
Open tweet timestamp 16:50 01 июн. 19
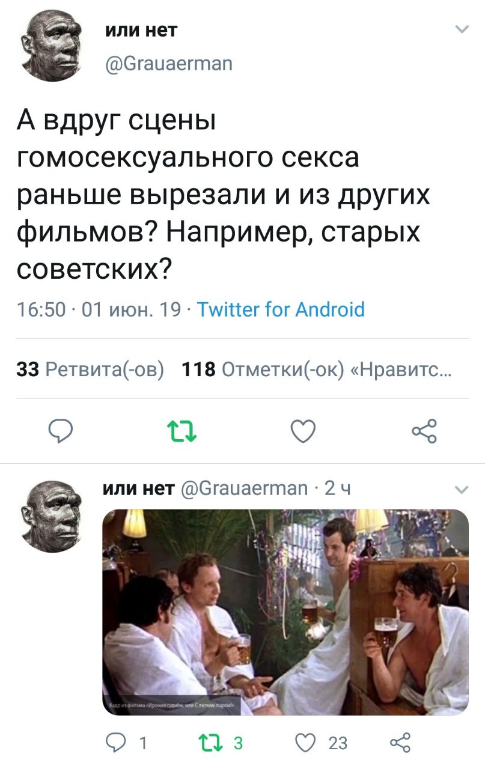pyautogui.click(x=99, y=309)
